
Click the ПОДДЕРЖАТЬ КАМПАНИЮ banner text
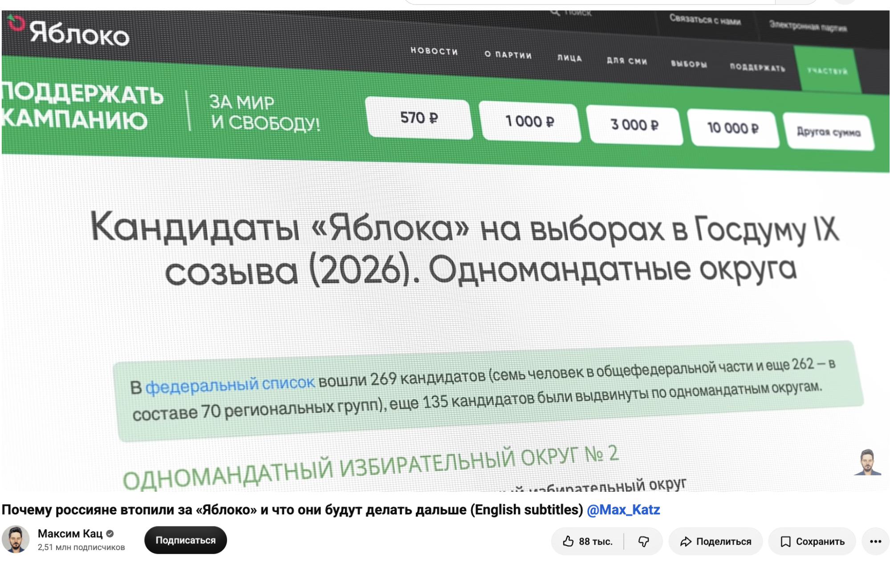pos(82,107)
